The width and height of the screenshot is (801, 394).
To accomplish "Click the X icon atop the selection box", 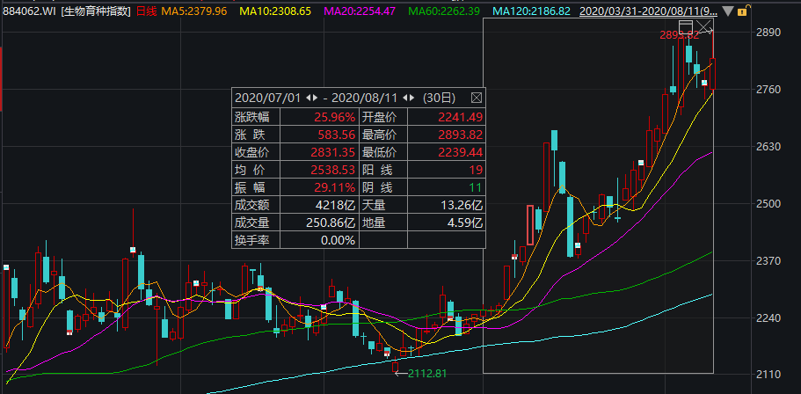I will (704, 26).
